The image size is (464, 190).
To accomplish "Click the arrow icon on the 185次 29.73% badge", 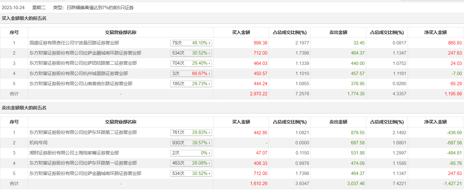I will 209,84.
